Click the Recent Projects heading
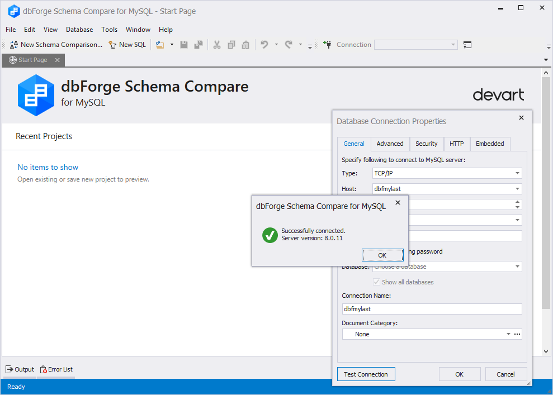Image resolution: width=553 pixels, height=395 pixels. coord(44,136)
